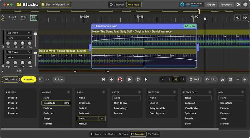Open settings gear icon in top bar
Screen dimensions: 250x138
(238, 5)
